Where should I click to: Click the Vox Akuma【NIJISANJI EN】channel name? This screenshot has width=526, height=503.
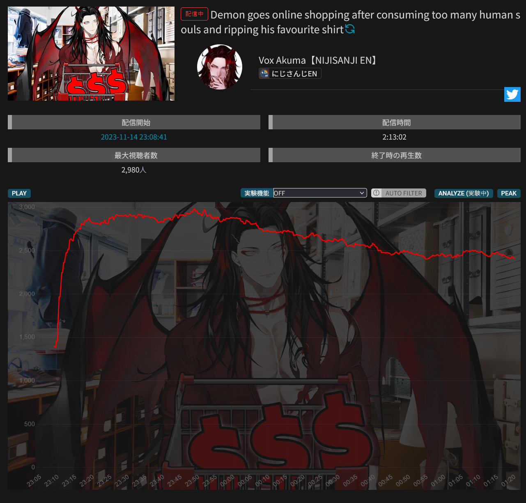point(317,60)
